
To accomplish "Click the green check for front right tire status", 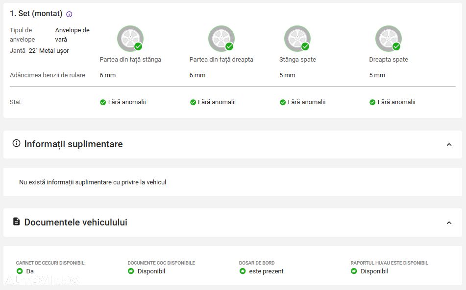I will point(193,102).
